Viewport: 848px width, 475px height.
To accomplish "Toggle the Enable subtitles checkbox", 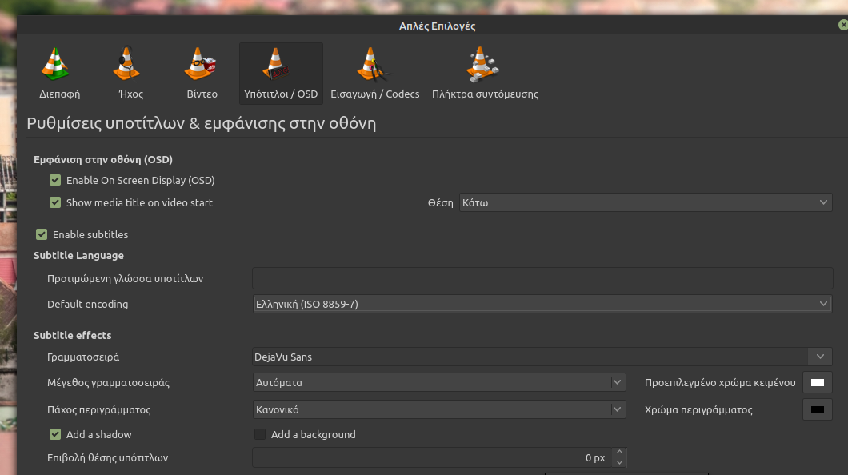I will [42, 234].
